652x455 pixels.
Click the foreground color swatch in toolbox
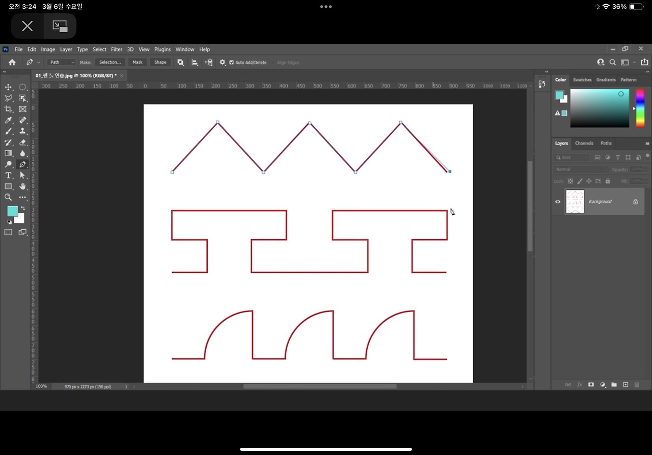12,211
